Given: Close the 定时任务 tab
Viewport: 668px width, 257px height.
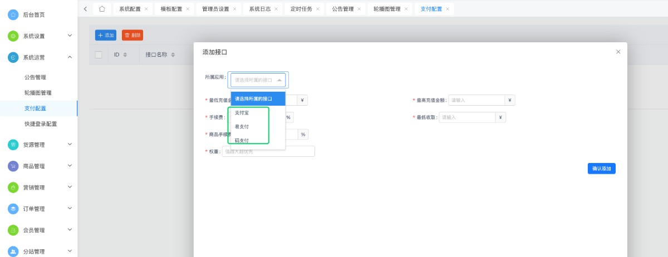Looking at the screenshot, I should pyautogui.click(x=317, y=9).
